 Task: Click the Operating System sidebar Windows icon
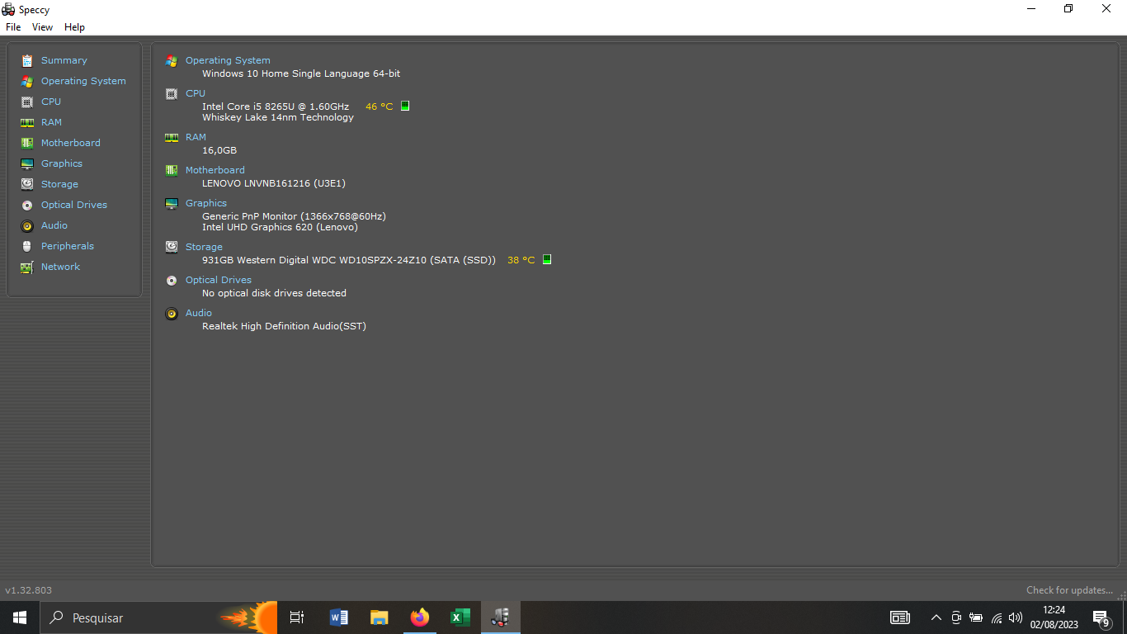(x=27, y=81)
